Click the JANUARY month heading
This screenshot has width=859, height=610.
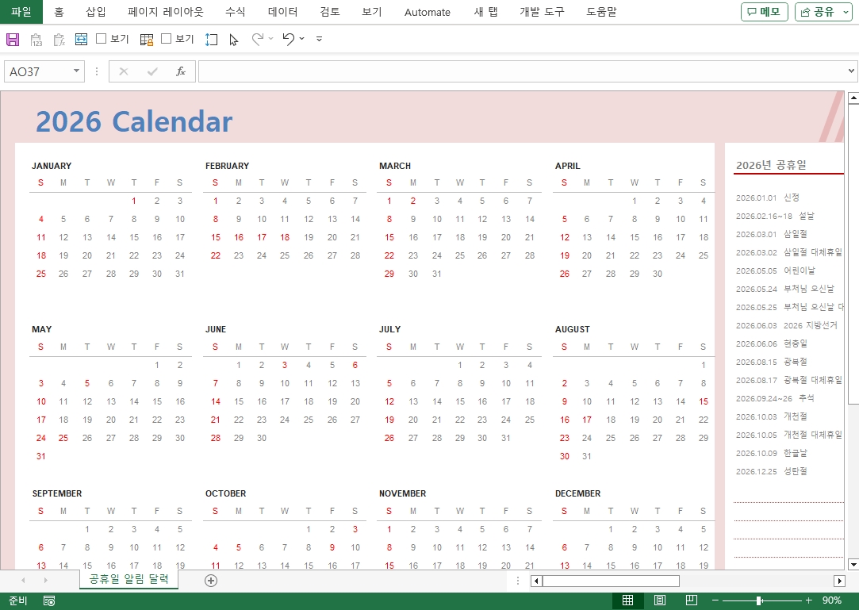click(x=52, y=166)
